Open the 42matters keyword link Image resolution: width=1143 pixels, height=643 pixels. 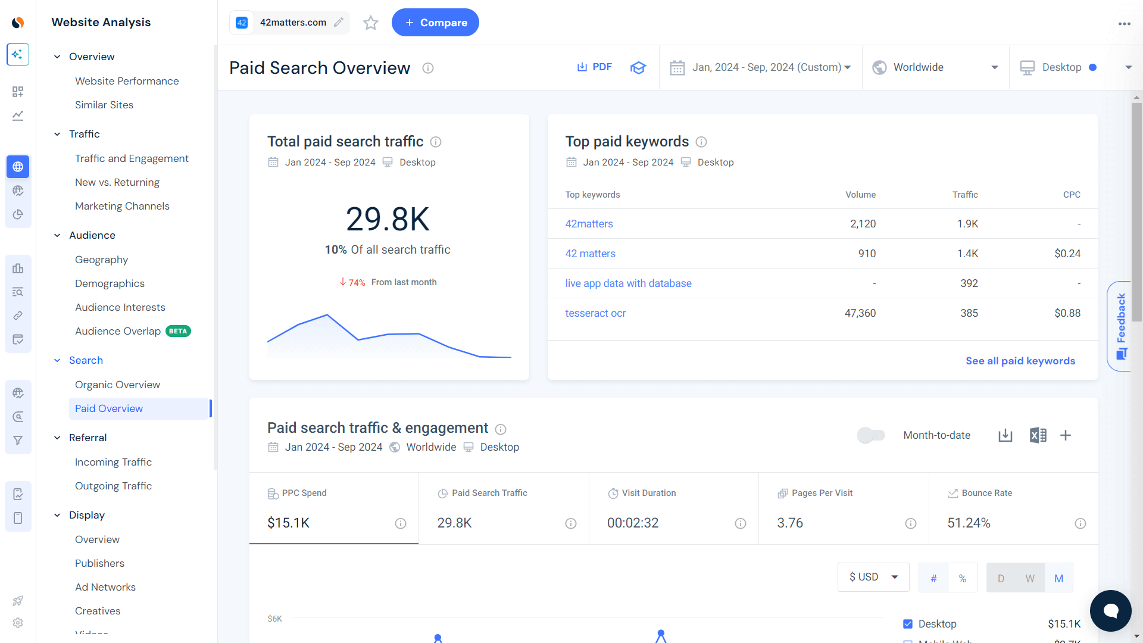pos(589,224)
